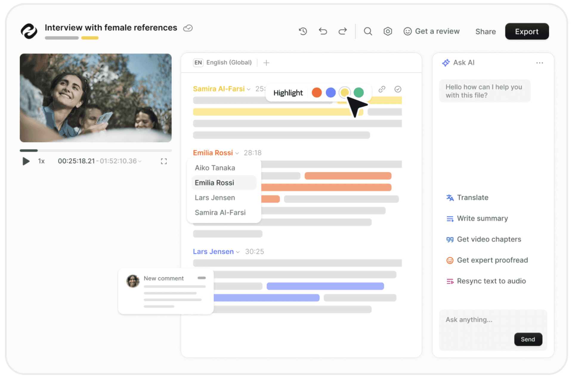This screenshot has height=378, width=572.
Task: Open the Ask AI options menu
Action: tap(539, 62)
